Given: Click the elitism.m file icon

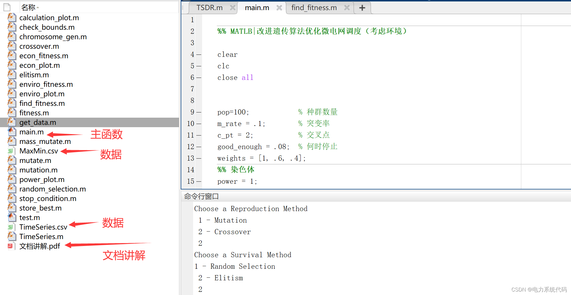Looking at the screenshot, I should pos(12,75).
